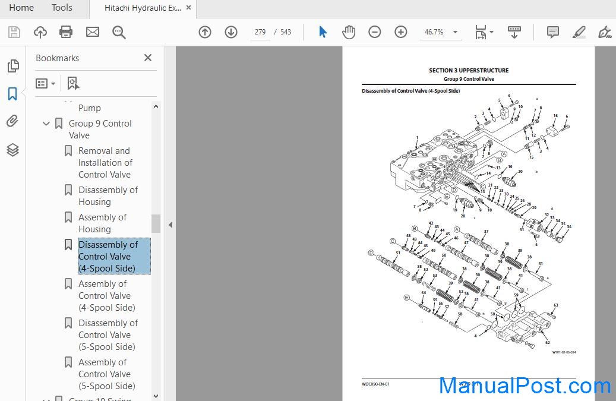Go to next page arrow
Viewport: 616px width, 401px height.
click(x=231, y=32)
